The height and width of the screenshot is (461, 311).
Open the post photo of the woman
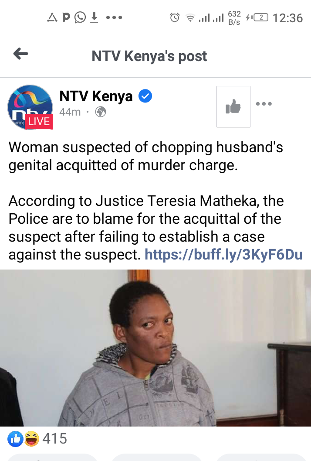tap(155, 348)
